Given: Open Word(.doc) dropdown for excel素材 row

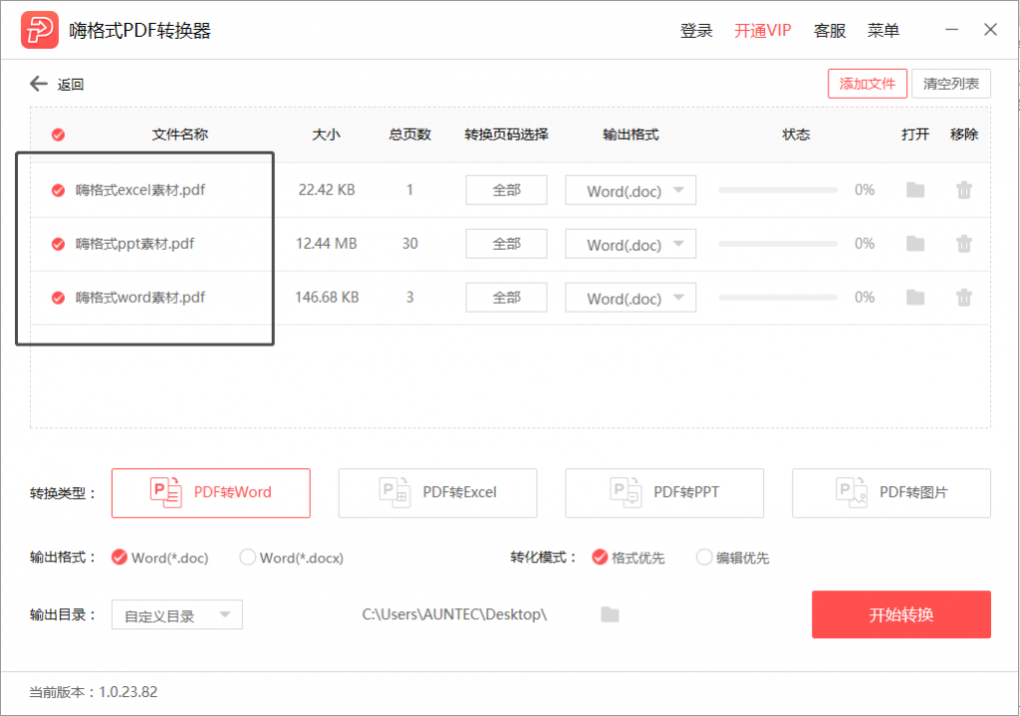Looking at the screenshot, I should (631, 190).
